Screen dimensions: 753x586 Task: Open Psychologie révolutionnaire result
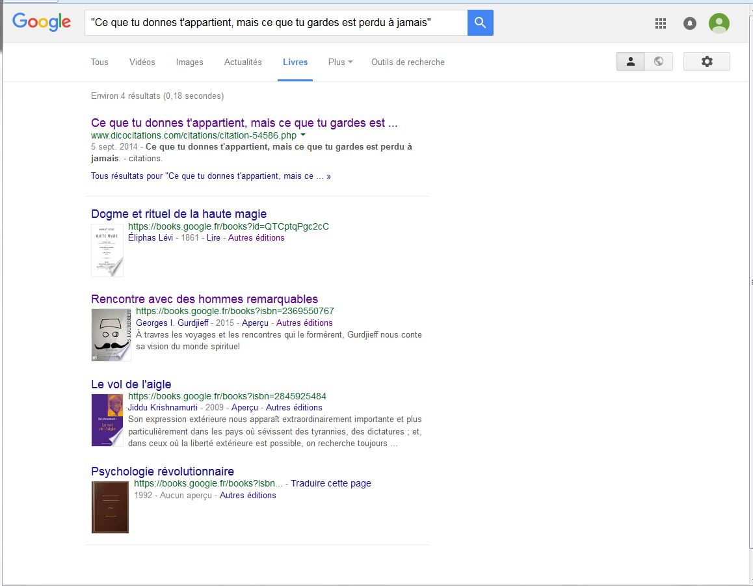163,471
